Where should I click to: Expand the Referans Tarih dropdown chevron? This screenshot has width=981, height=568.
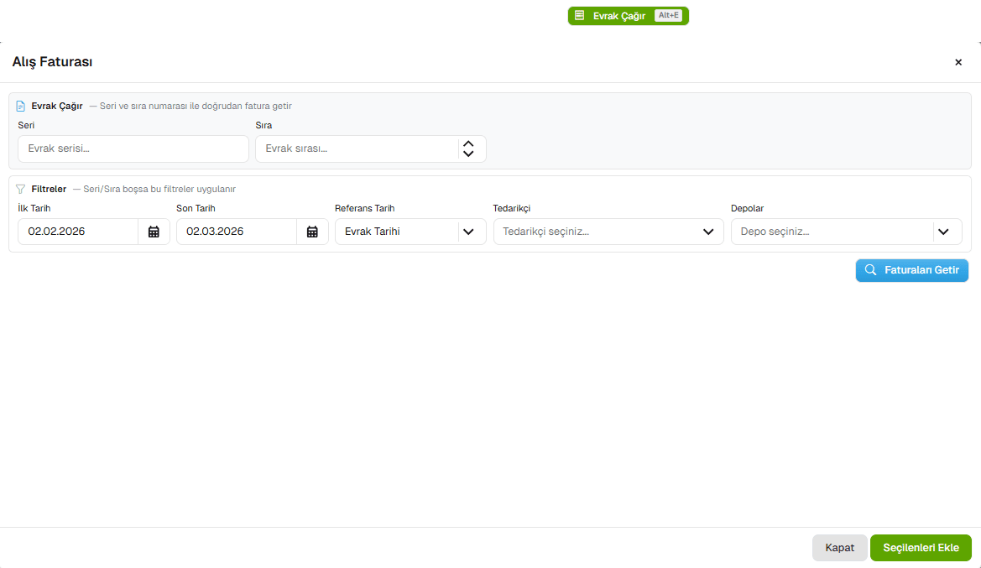pos(468,232)
